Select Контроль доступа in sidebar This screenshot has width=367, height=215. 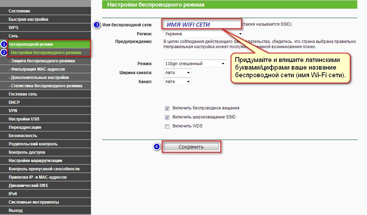[45, 152]
